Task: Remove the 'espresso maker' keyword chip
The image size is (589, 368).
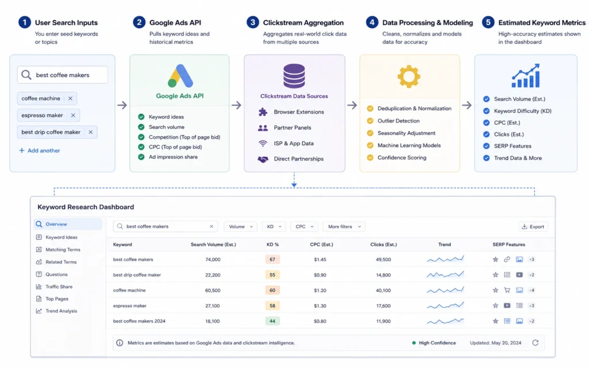Action: point(73,115)
